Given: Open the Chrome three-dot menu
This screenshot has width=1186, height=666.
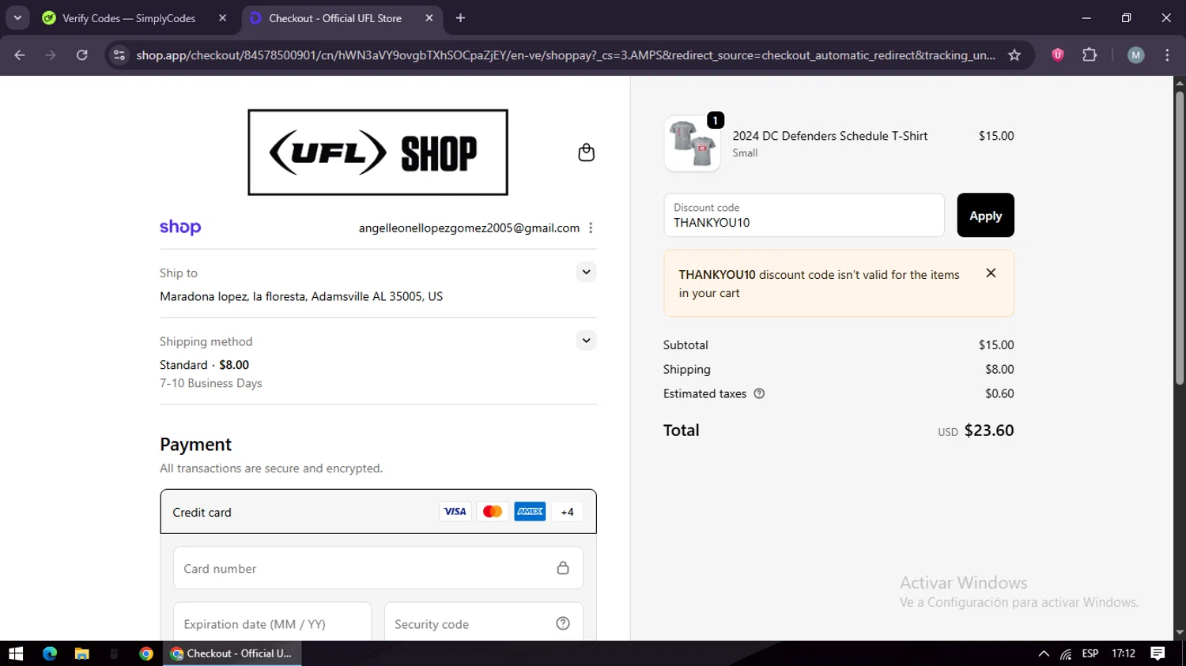Looking at the screenshot, I should point(1167,55).
